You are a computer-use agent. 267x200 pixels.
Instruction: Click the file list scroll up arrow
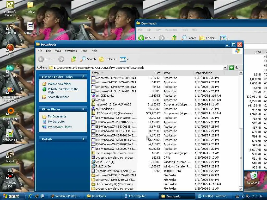pyautogui.click(x=241, y=73)
